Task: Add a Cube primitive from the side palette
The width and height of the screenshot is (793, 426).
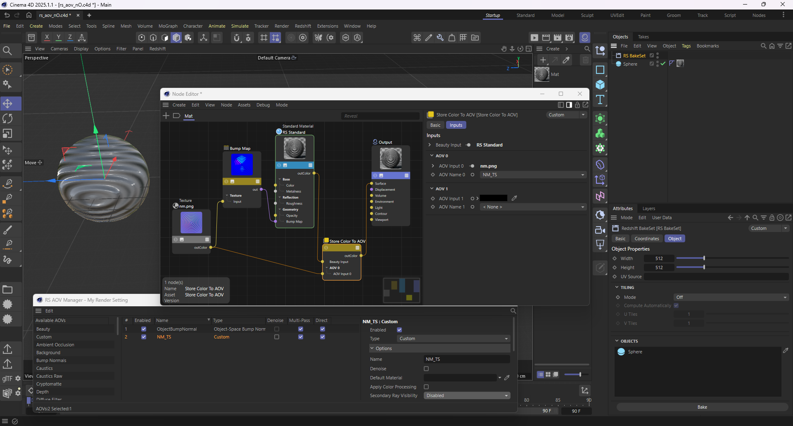Action: tap(600, 85)
